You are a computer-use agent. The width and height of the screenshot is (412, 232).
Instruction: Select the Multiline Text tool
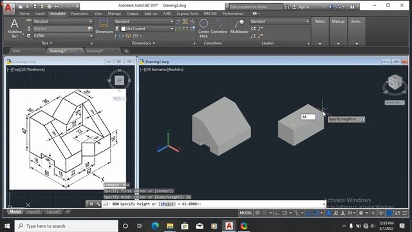point(14,28)
